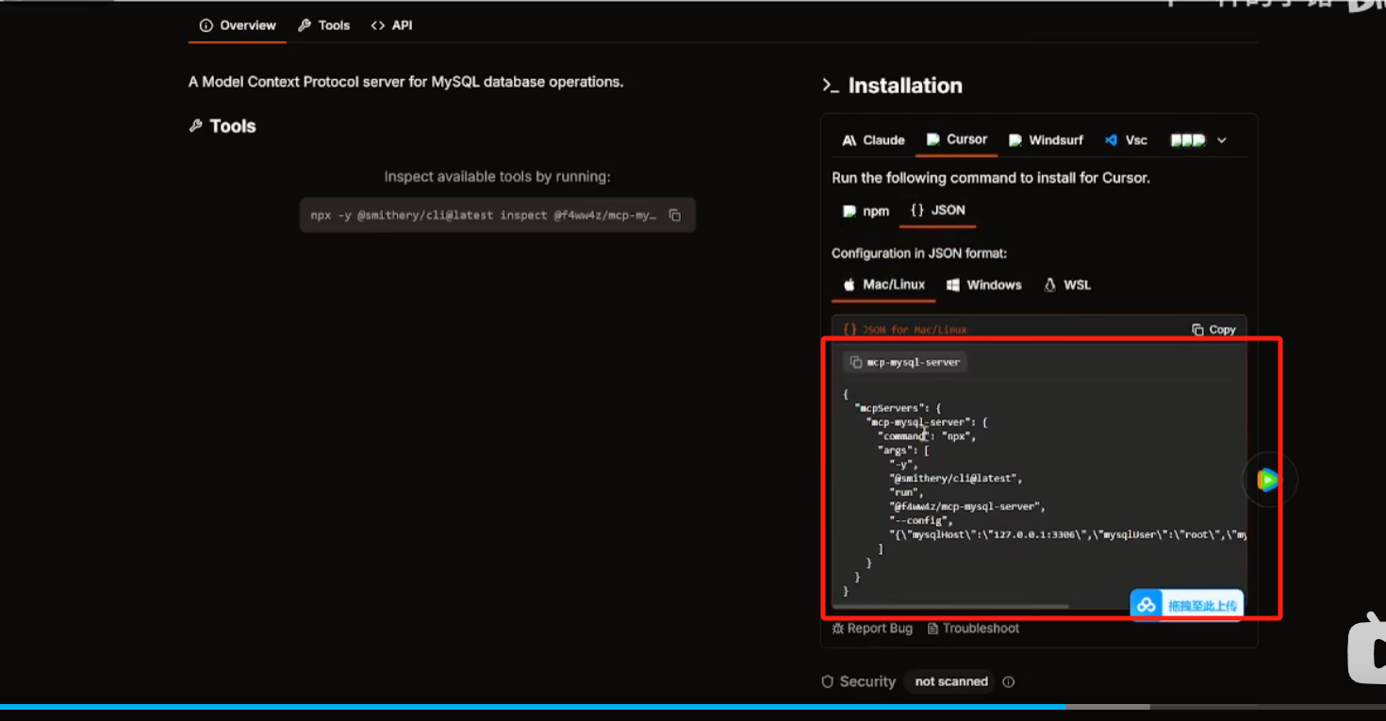
Task: Open the API tab
Action: coord(391,25)
